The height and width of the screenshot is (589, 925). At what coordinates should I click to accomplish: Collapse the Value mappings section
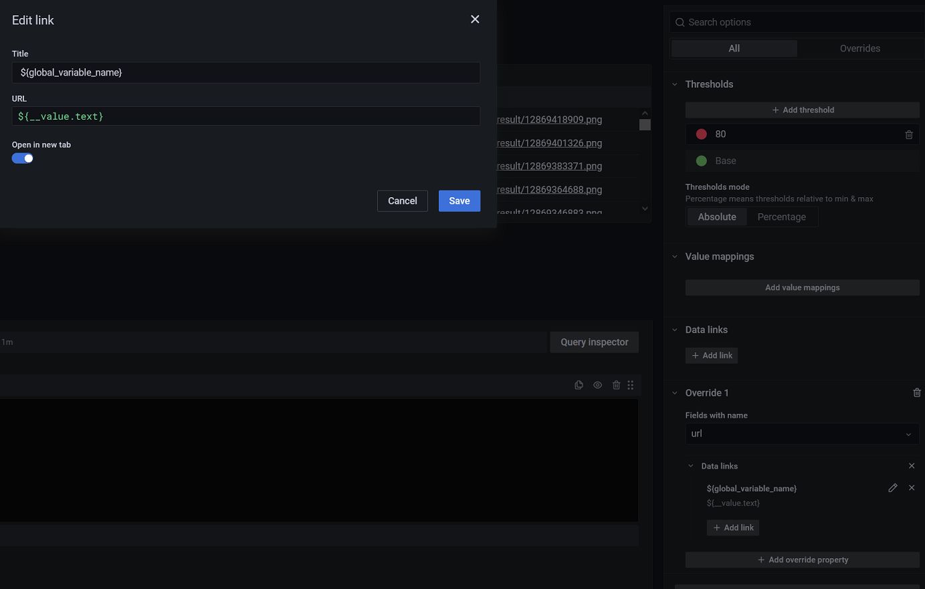[x=675, y=257]
